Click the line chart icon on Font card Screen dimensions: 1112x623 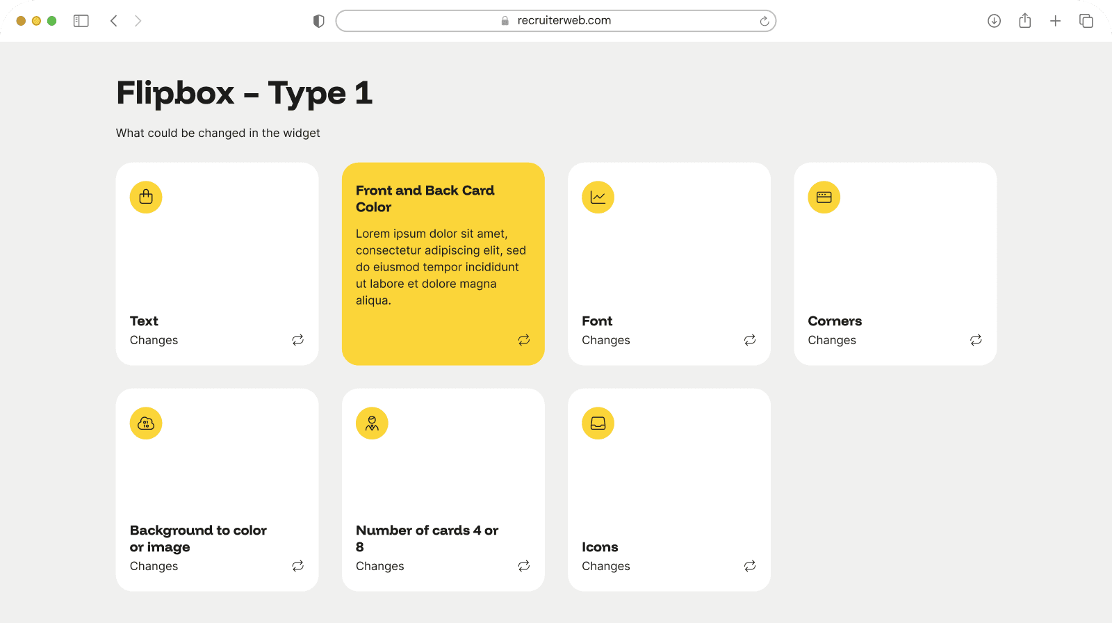598,197
